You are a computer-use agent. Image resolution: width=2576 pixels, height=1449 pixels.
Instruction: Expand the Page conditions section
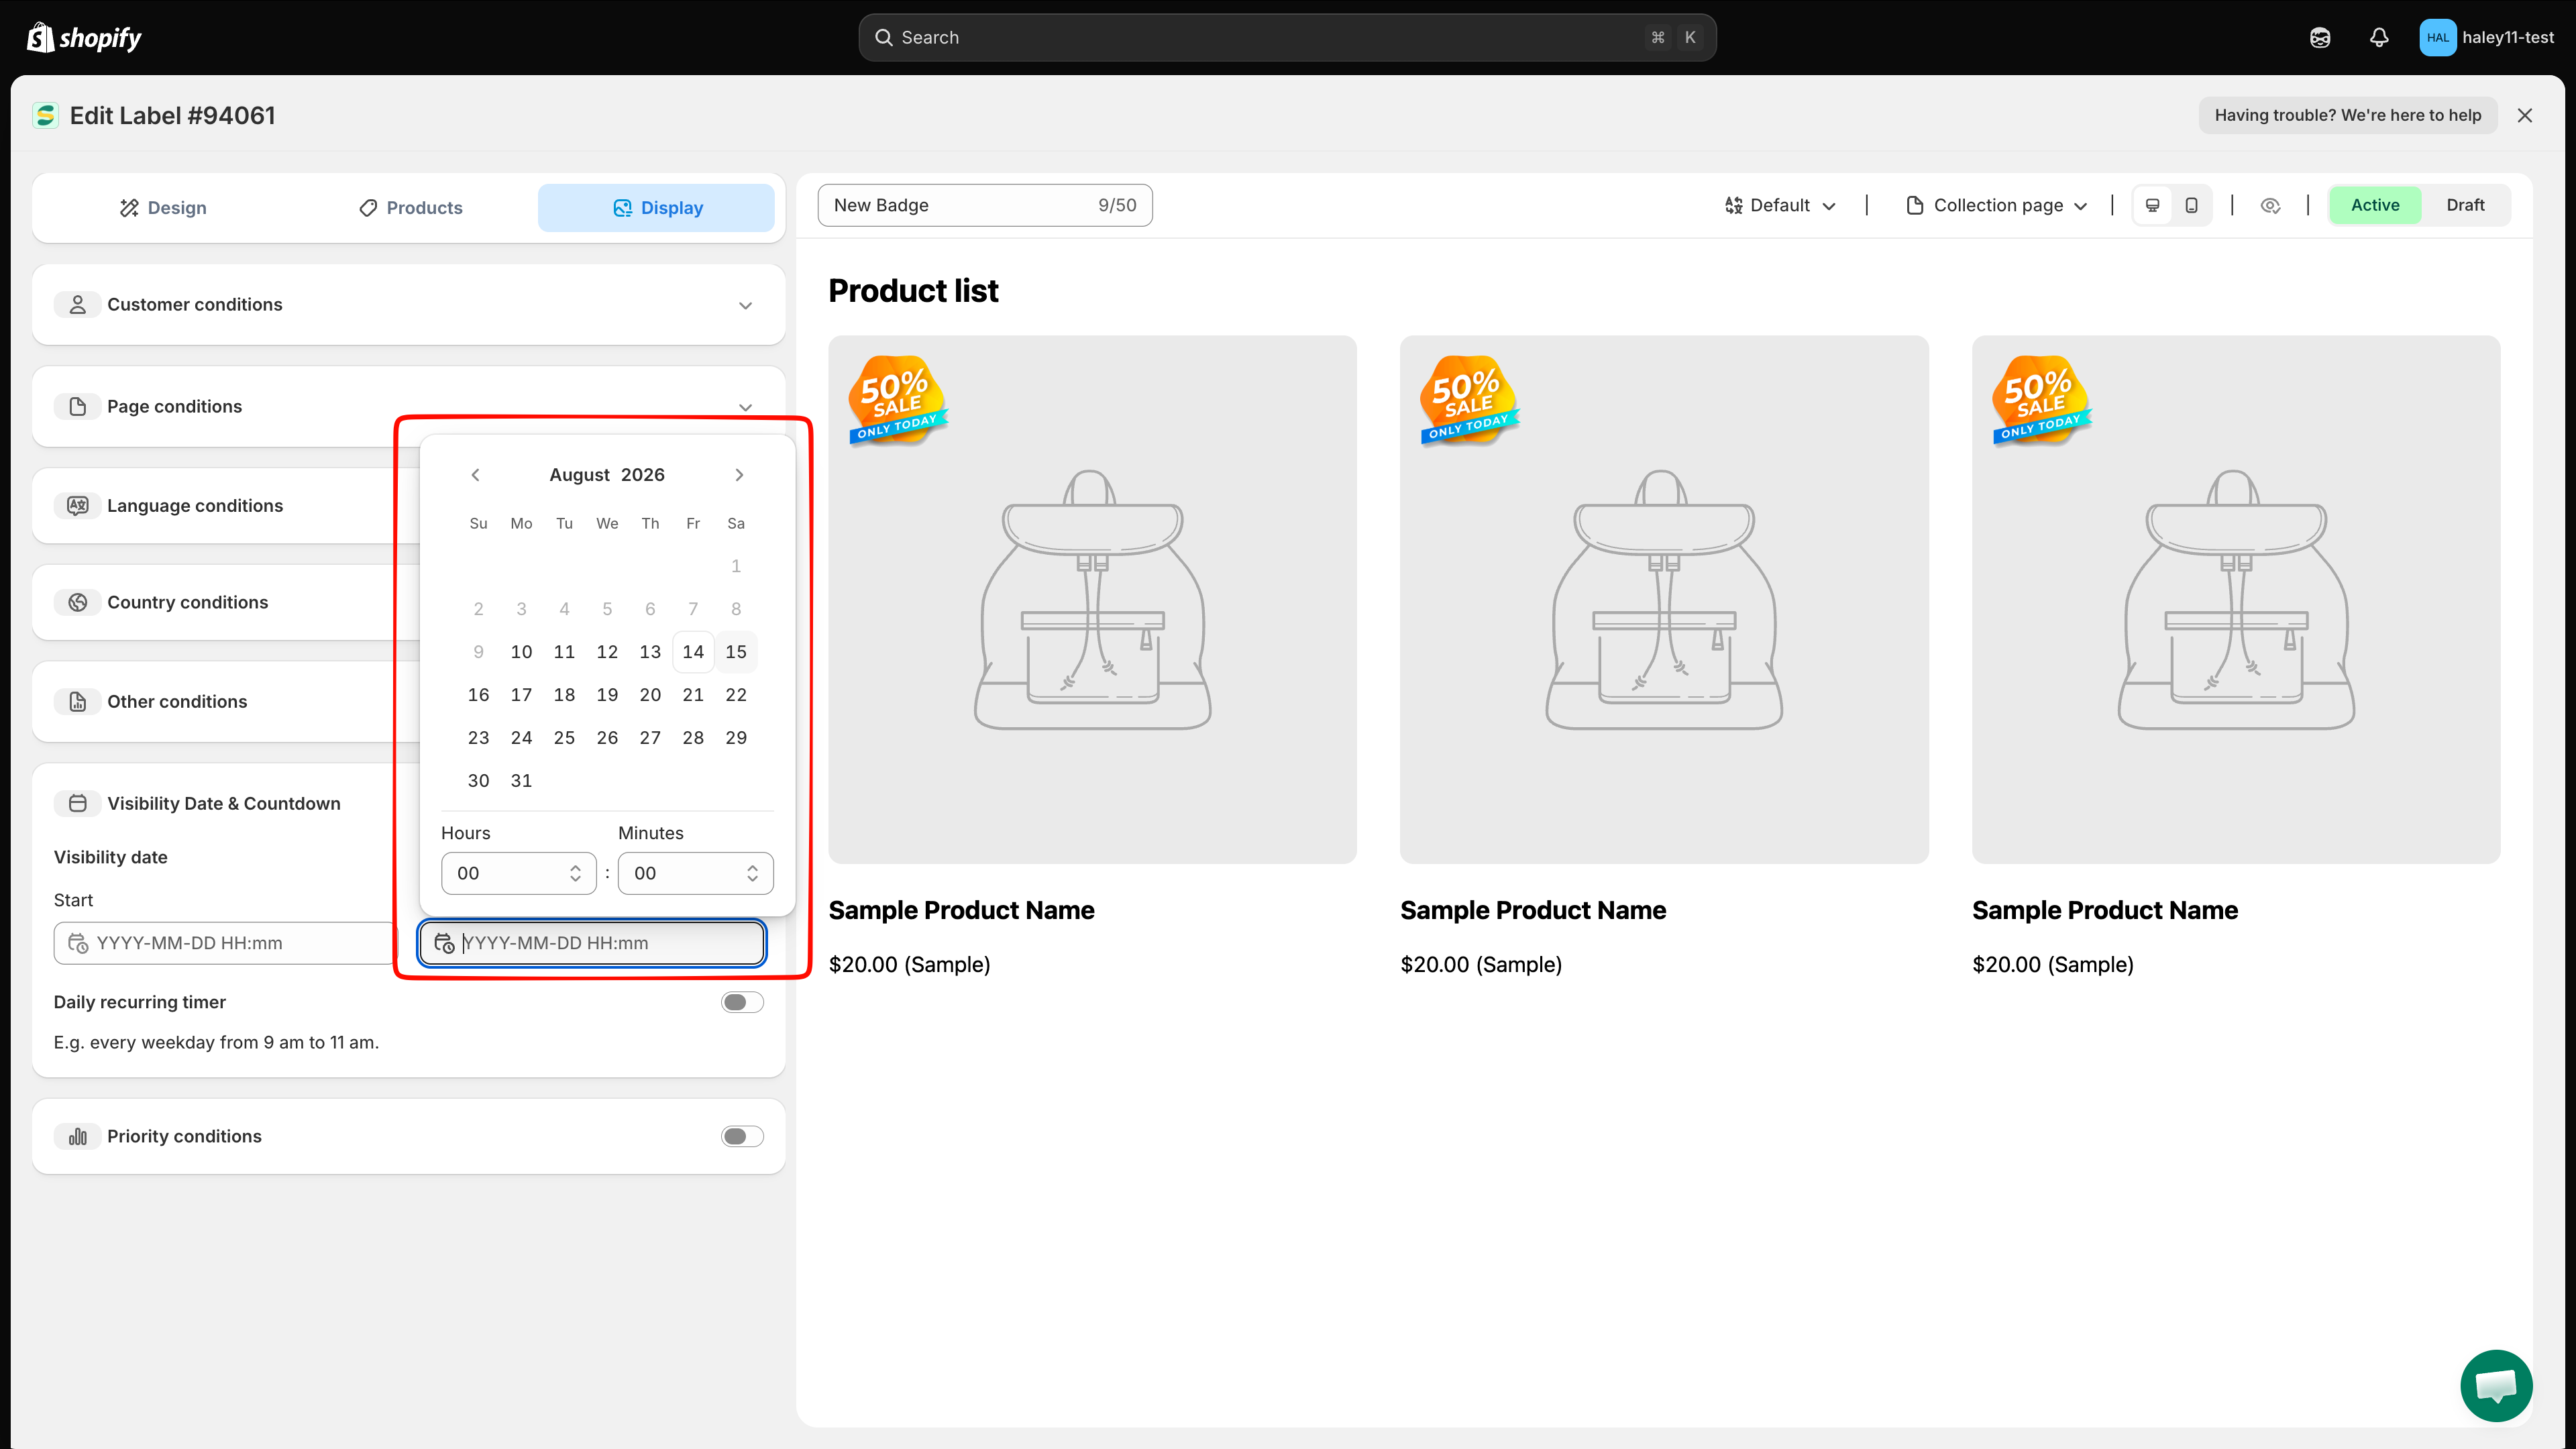click(745, 407)
